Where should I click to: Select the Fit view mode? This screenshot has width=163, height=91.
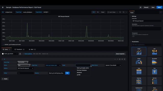[x=98, y=12]
